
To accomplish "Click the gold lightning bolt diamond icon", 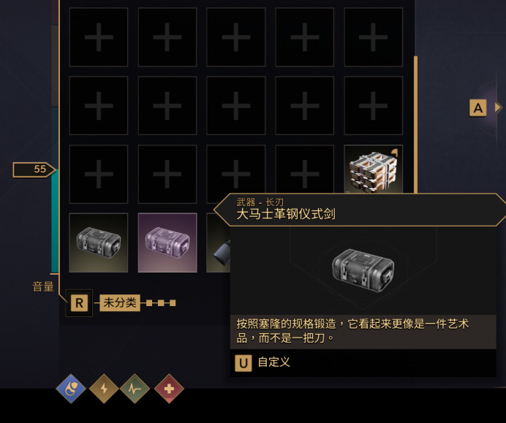I will [104, 389].
